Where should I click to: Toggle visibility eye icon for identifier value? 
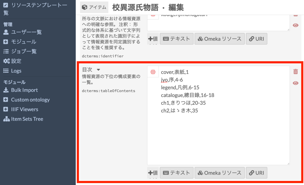click(x=295, y=25)
